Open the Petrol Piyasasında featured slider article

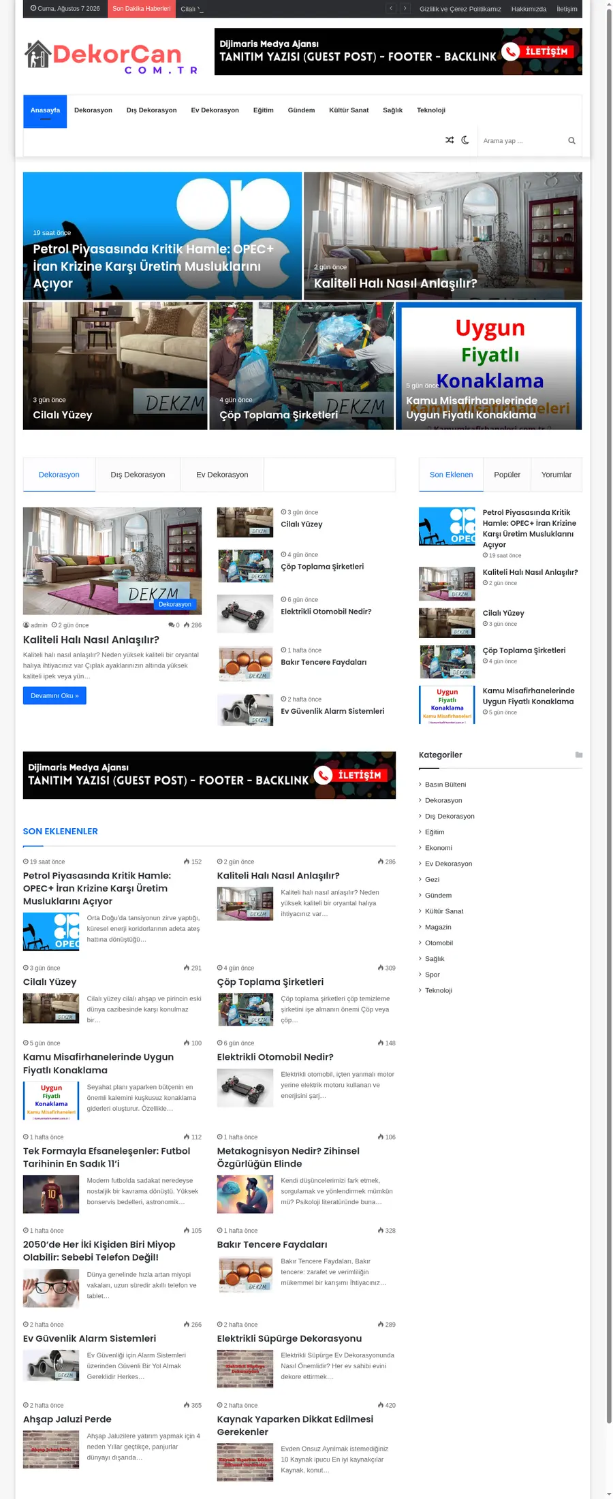pos(162,236)
